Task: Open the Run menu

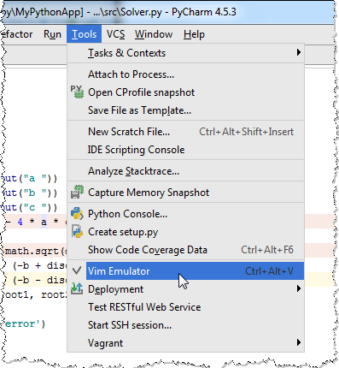Action: (52, 34)
